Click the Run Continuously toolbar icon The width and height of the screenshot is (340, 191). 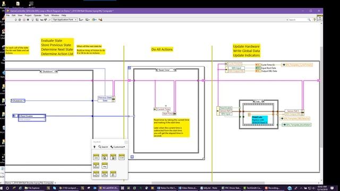(x=20, y=20)
